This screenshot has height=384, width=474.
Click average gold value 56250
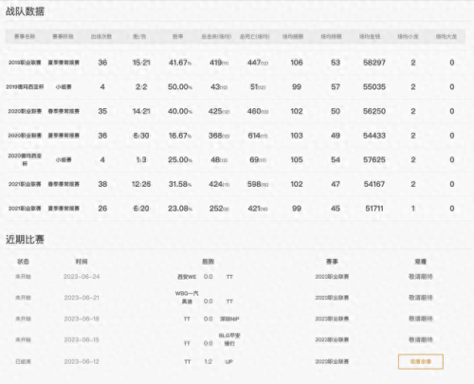coord(374,111)
